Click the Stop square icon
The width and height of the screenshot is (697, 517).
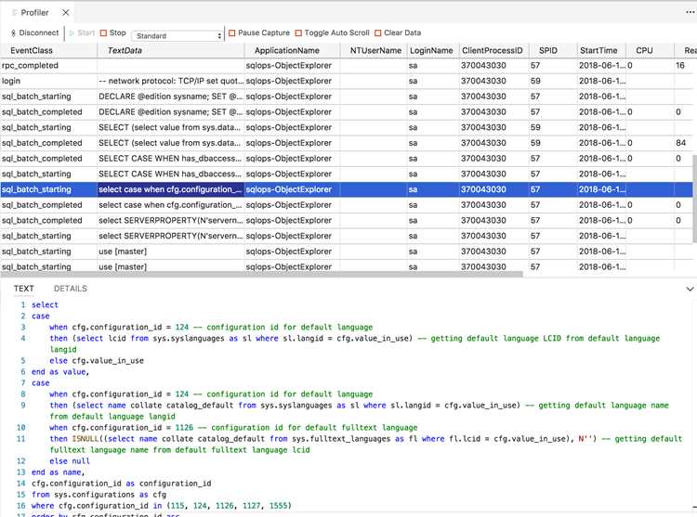(103, 32)
